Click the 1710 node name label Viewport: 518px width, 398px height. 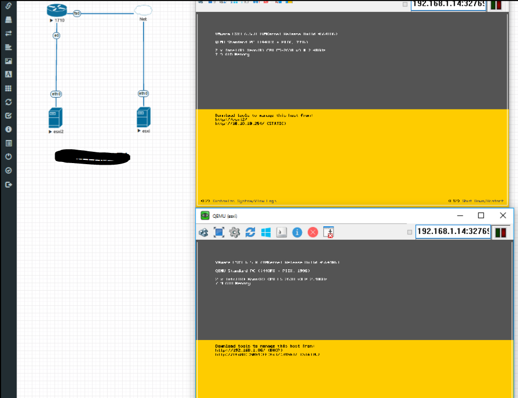click(60, 20)
